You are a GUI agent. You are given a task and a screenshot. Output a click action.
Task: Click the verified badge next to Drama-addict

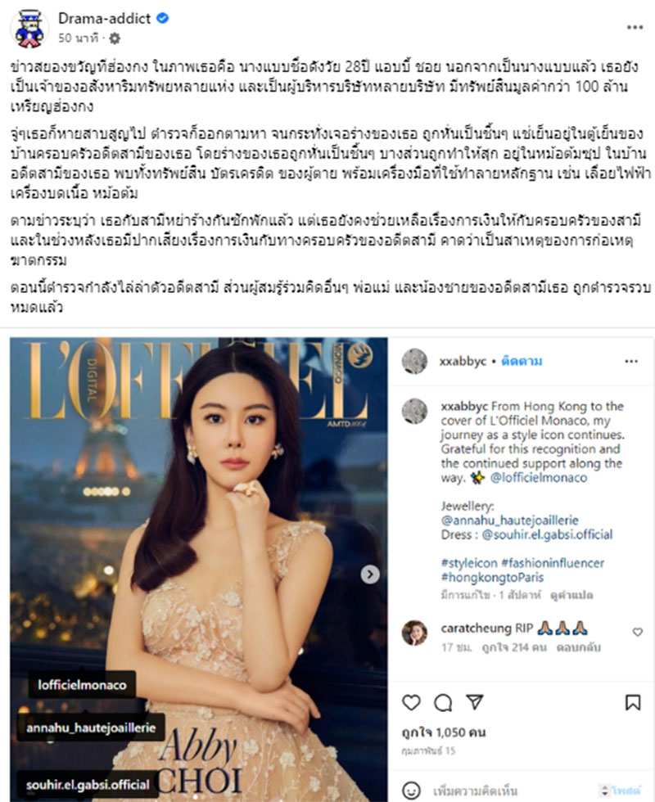pyautogui.click(x=163, y=18)
